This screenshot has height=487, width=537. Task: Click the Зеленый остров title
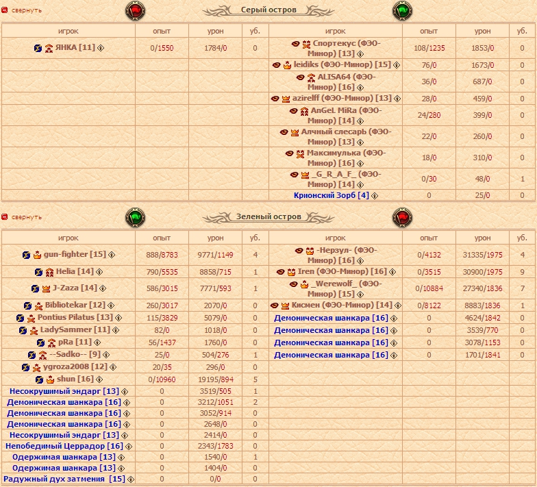(268, 216)
